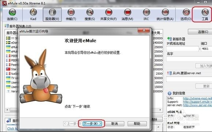Click Next (下一步) in the wizard

92,124
